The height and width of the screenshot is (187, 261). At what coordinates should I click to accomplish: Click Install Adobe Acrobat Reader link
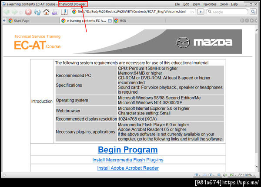tap(128, 168)
